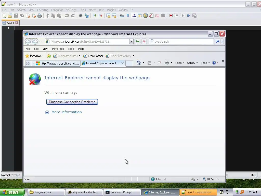Click the Quick Tabs grid icon
The image size is (261, 196).
click(x=28, y=63)
